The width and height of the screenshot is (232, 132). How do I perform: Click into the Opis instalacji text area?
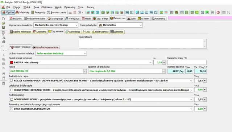142,44
